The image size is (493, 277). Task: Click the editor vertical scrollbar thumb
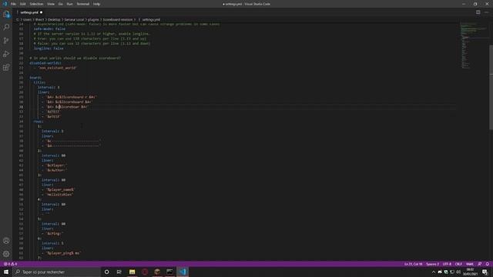click(491, 87)
